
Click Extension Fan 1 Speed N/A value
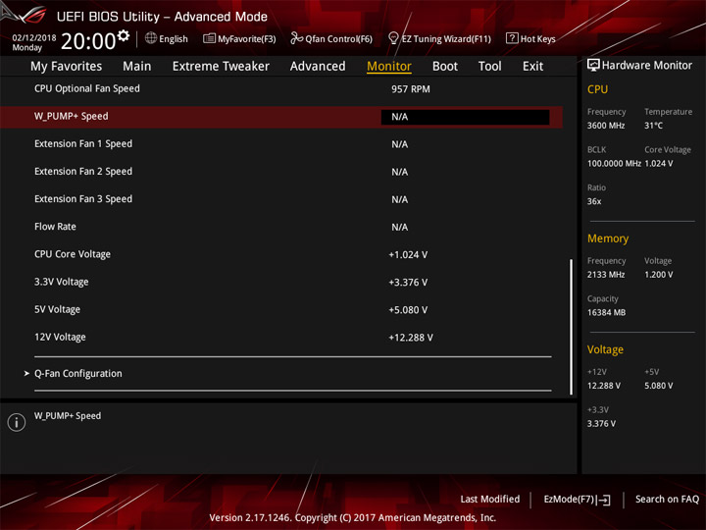pos(400,144)
